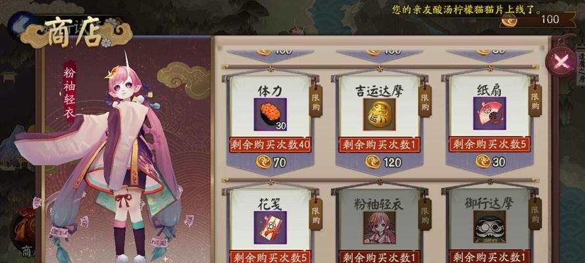This screenshot has height=263, width=585.
Task: Open the merchant bag icon bottom-left
Action: click(24, 229)
